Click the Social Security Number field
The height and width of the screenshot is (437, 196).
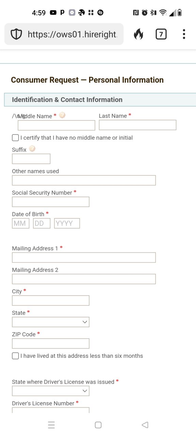(x=51, y=202)
